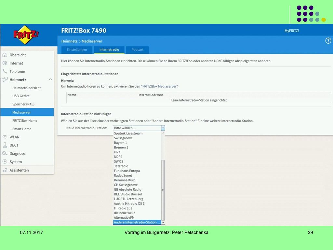Choose Sputnik Livestream from the list
Viewport: 333px width, 250px height.
point(137,133)
